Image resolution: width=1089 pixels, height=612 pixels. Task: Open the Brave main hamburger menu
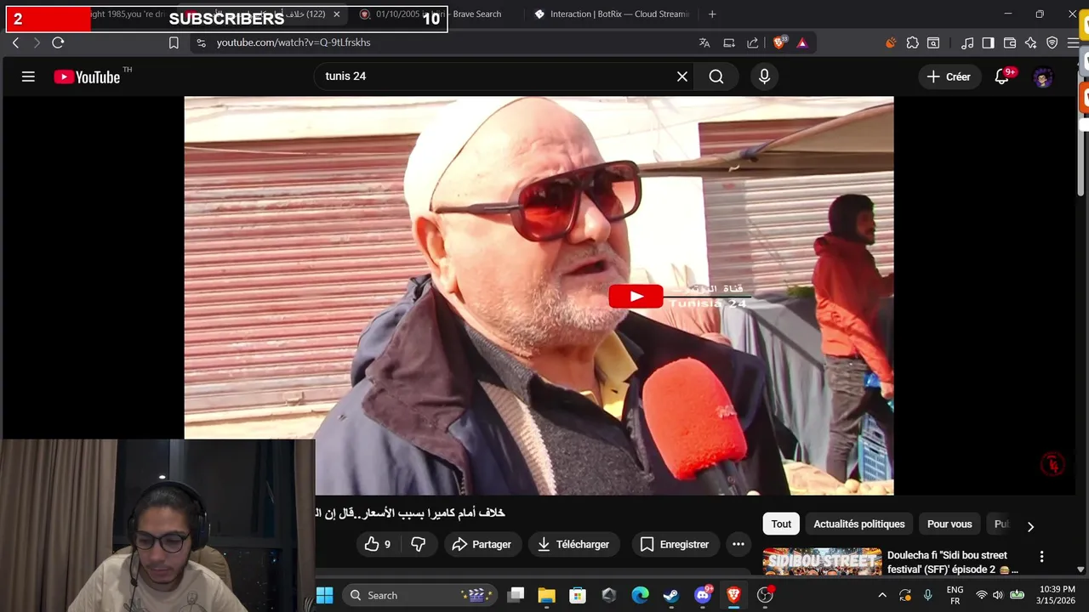click(x=1074, y=42)
